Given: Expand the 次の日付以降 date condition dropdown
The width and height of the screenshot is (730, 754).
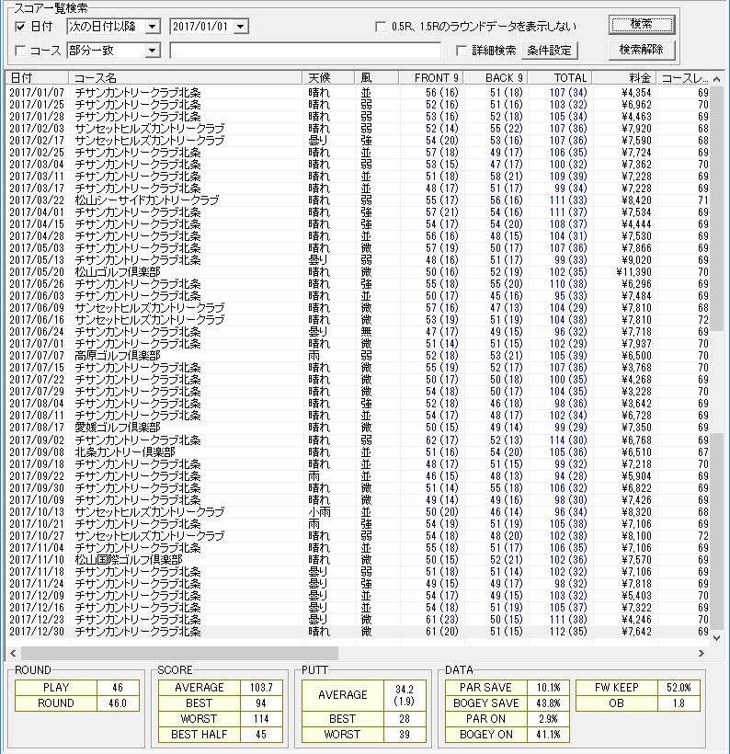Looking at the screenshot, I should (x=153, y=27).
